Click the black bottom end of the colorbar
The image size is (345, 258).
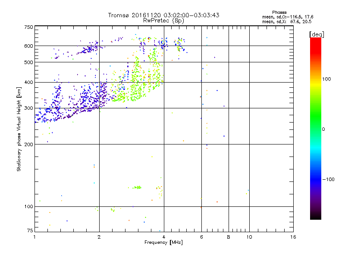[x=315, y=217]
